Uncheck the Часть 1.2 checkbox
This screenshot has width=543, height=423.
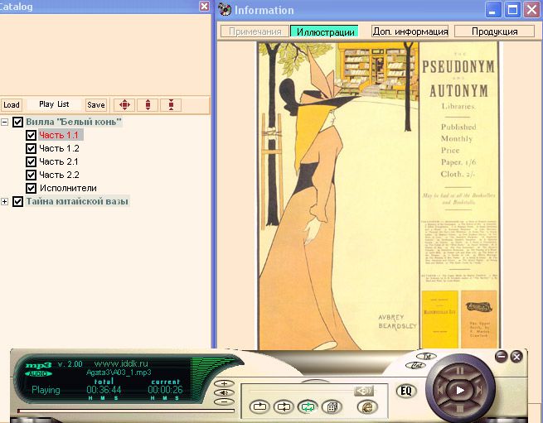(32, 148)
